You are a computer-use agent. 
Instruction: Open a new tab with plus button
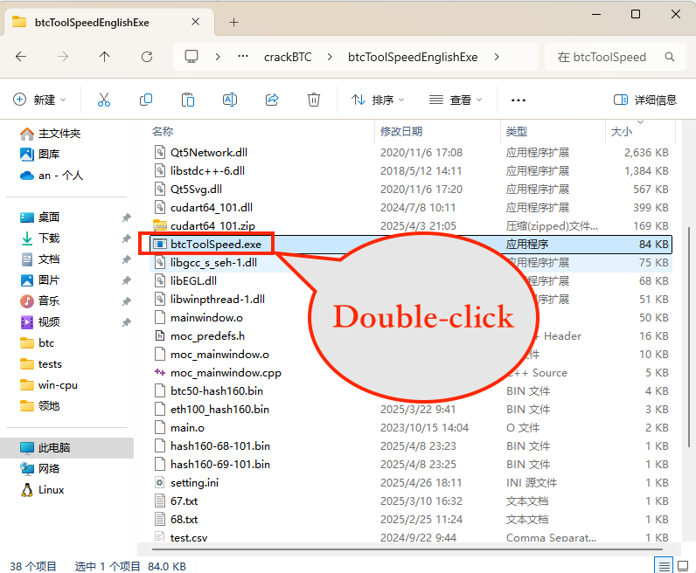234,22
